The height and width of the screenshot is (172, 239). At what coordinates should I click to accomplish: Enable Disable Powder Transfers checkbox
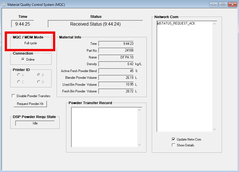tap(13, 96)
